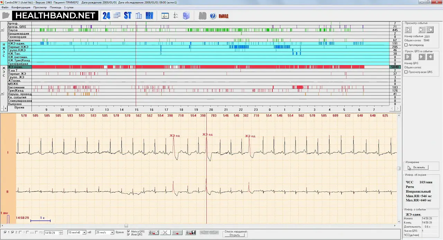Open the ST segment analysis icon
The image size is (443, 240).
128,16
